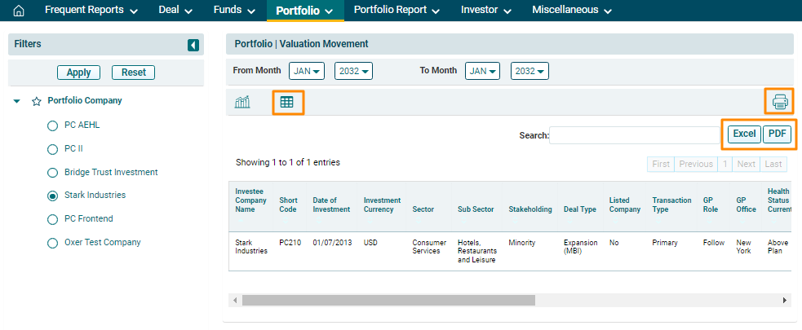
Task: Click the horizontal table scrollbar thumb
Action: pyautogui.click(x=388, y=300)
